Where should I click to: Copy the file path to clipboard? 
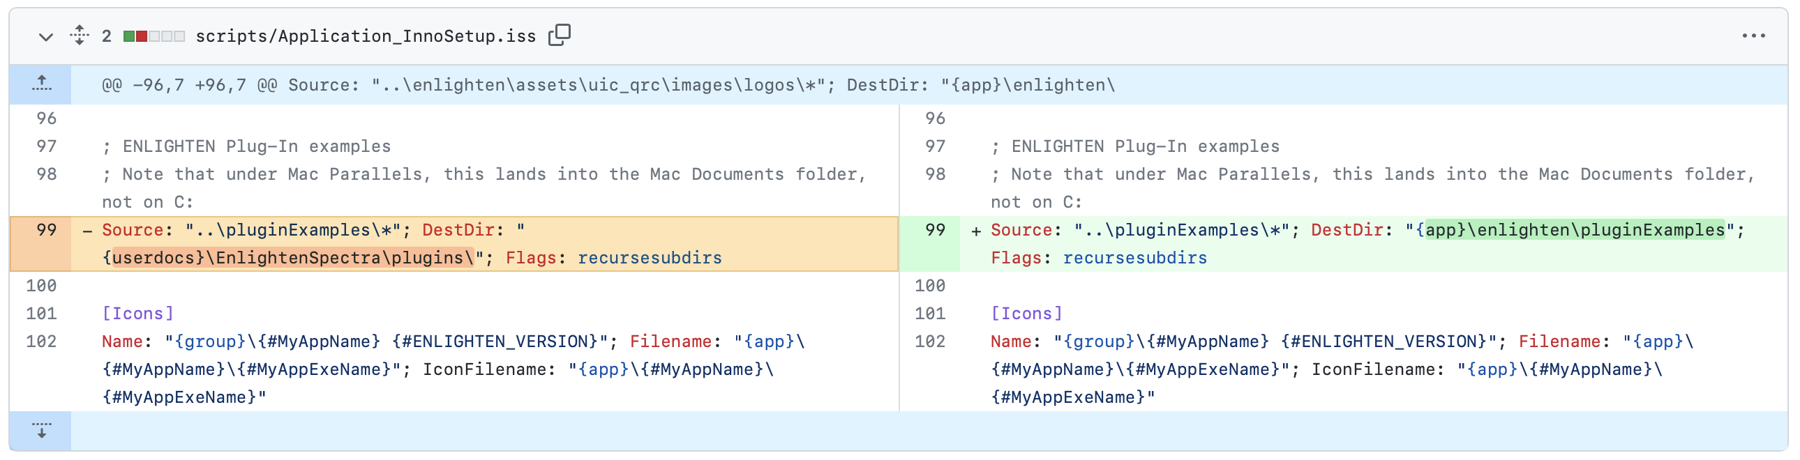(x=560, y=36)
